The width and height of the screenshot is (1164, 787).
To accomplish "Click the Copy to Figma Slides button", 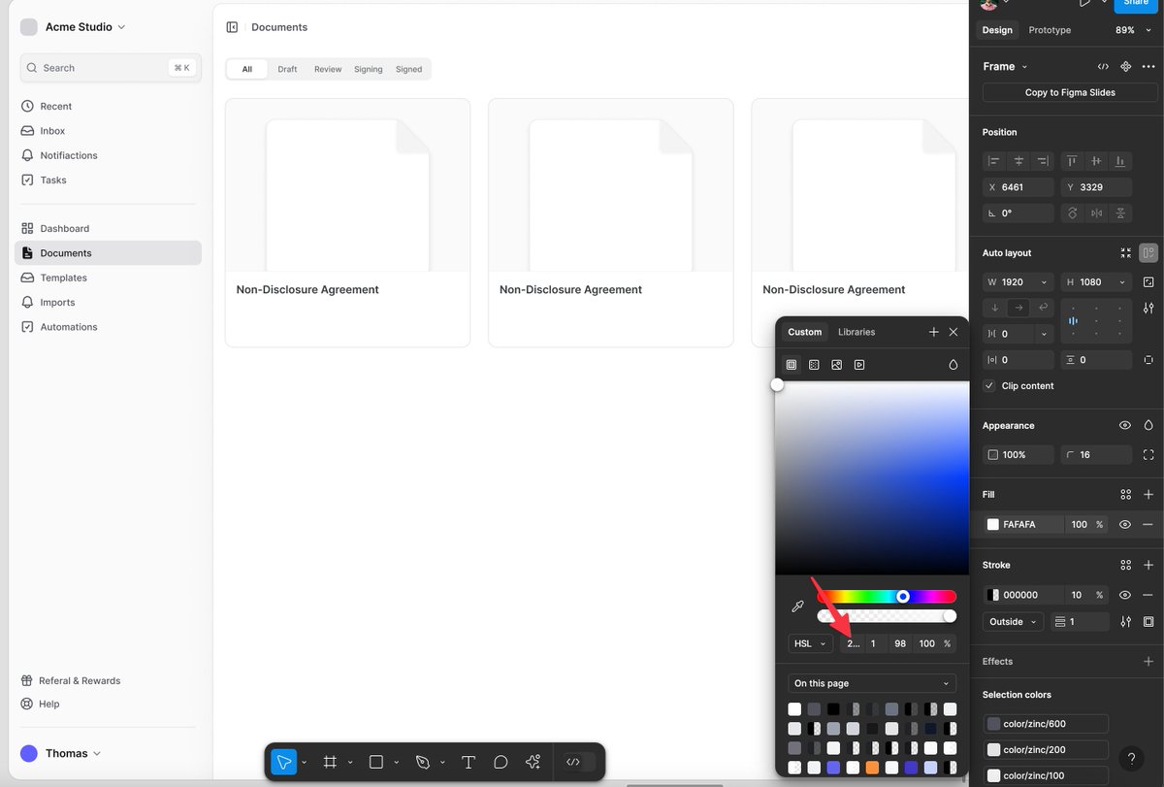I will 1067,92.
